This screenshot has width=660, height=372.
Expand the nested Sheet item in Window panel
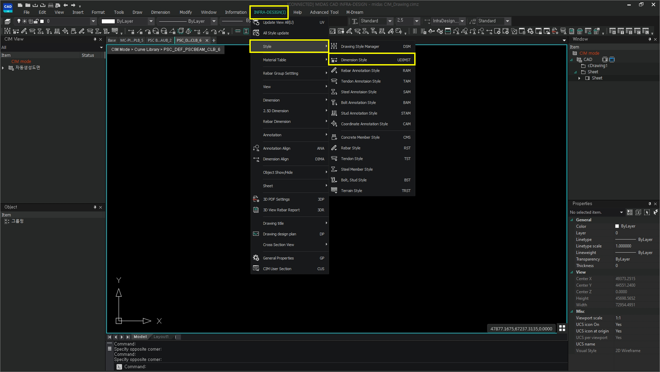point(579,78)
